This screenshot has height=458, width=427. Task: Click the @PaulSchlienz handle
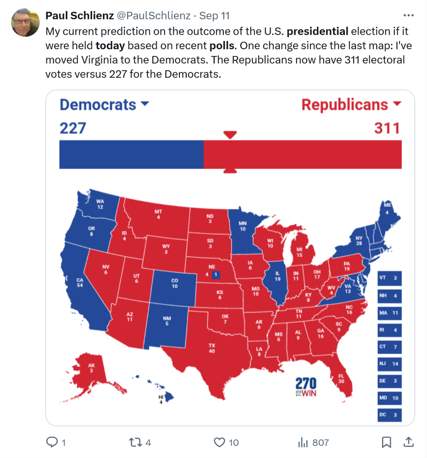coord(153,16)
